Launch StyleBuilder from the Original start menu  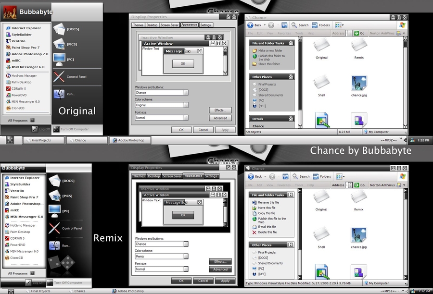tap(19, 35)
